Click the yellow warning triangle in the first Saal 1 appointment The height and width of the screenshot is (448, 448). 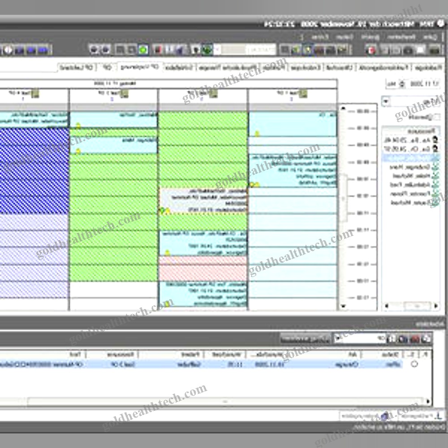coord(257,134)
